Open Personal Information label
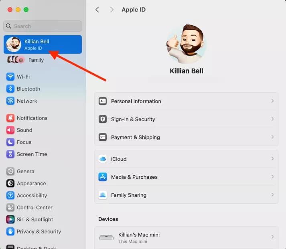The image size is (286, 249). 136,101
